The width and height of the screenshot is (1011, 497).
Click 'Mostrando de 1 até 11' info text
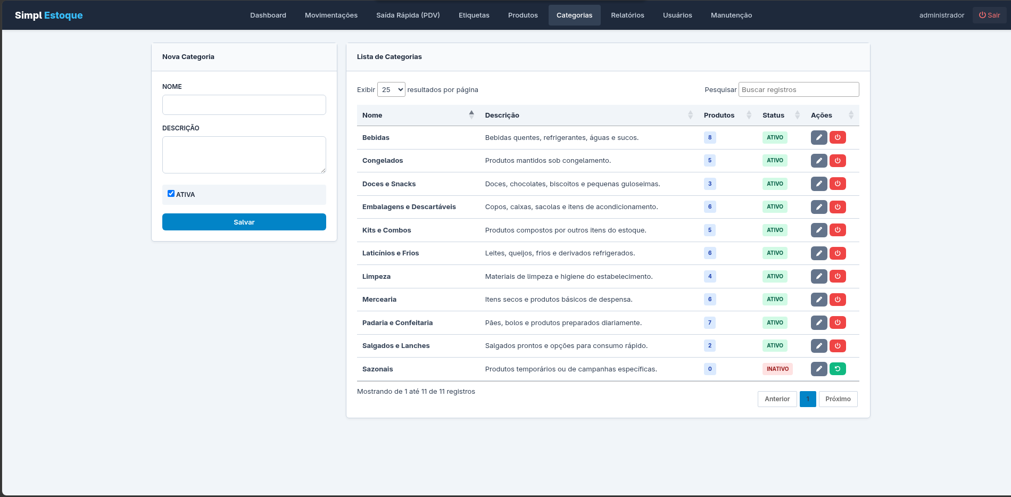click(416, 392)
